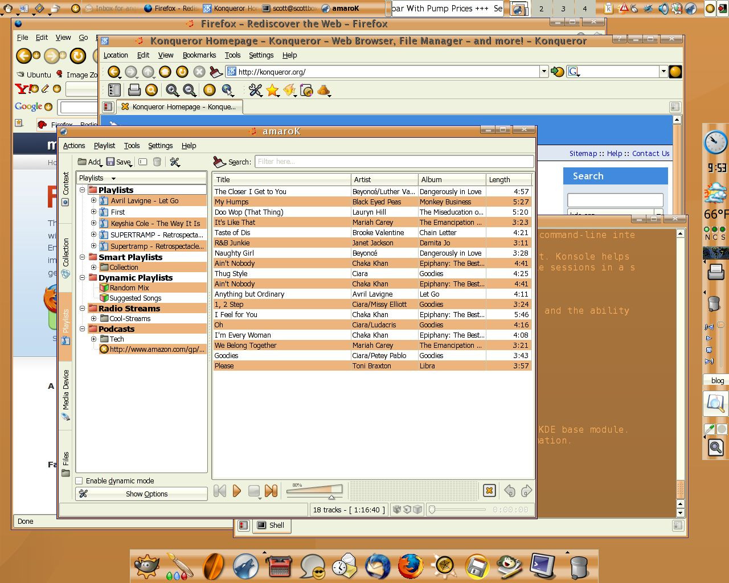Image resolution: width=729 pixels, height=583 pixels.
Task: Click the amaroK Filter here search field
Action: coord(394,162)
